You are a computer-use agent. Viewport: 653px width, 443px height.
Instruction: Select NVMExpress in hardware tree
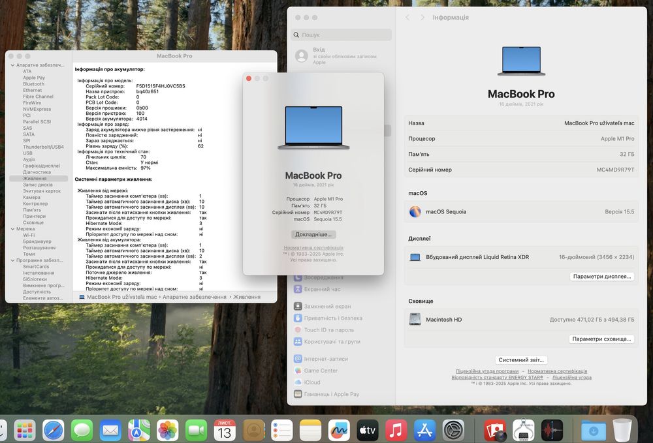(x=37, y=109)
